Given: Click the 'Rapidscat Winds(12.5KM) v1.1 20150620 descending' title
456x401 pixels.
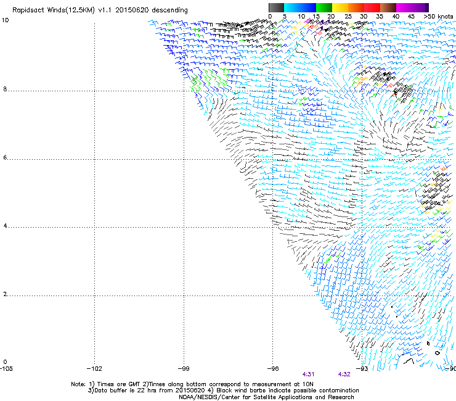Looking at the screenshot, I should tap(100, 10).
